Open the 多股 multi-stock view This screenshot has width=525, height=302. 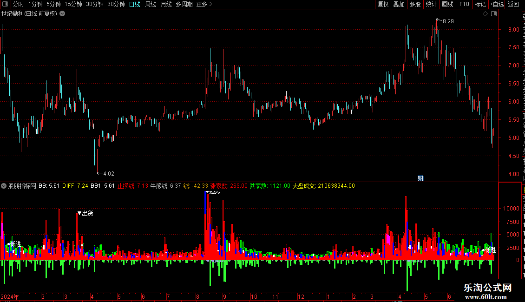point(415,4)
